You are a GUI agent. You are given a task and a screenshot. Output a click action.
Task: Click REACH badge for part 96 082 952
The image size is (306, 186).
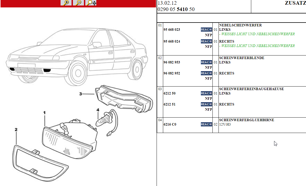(206, 73)
